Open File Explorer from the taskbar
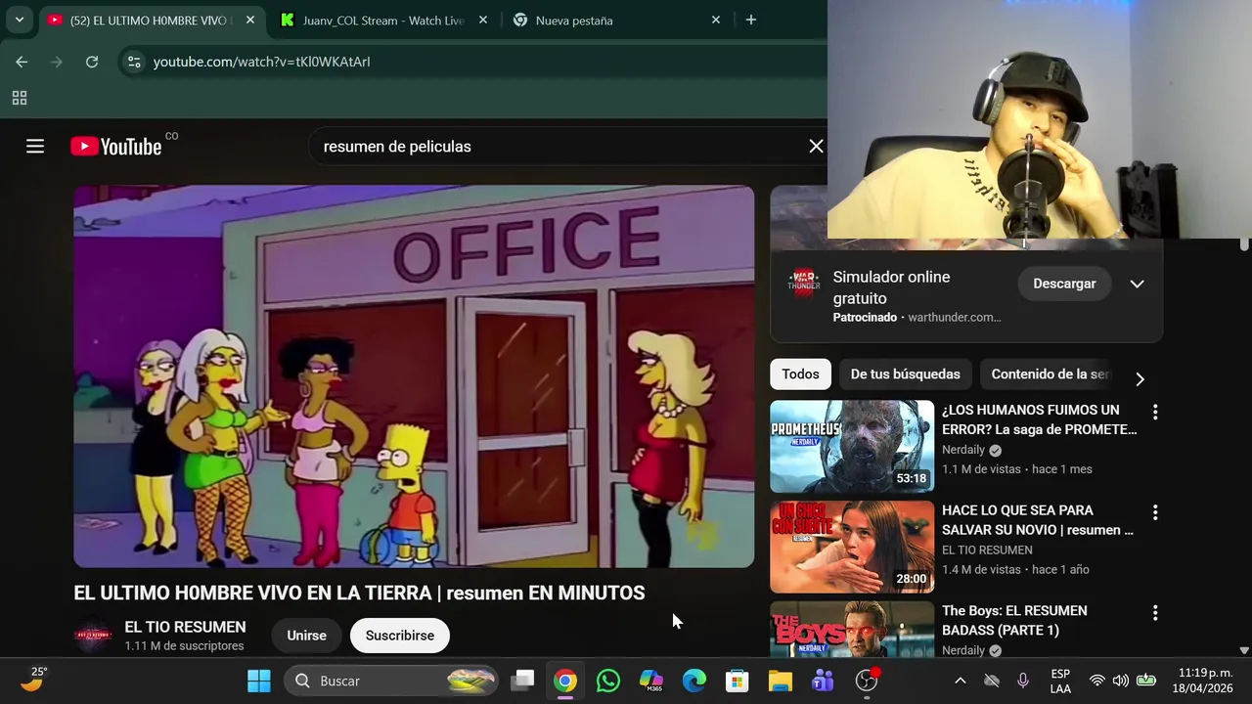The image size is (1252, 704). tap(780, 681)
